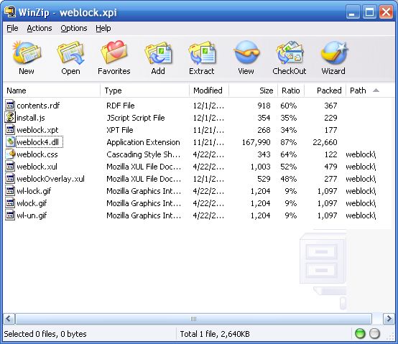Image resolution: width=398 pixels, height=344 pixels.
Task: Select the wlock.gif file name
Action: [x=32, y=203]
